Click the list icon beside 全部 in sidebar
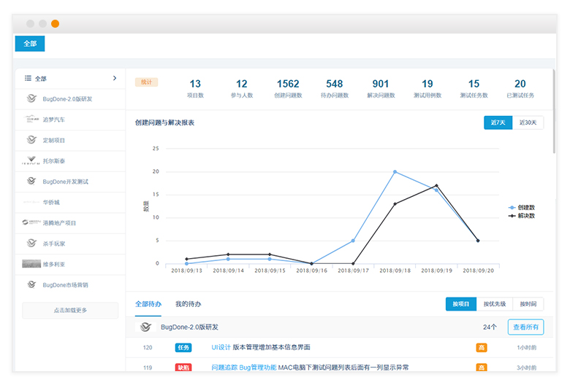 [28, 78]
